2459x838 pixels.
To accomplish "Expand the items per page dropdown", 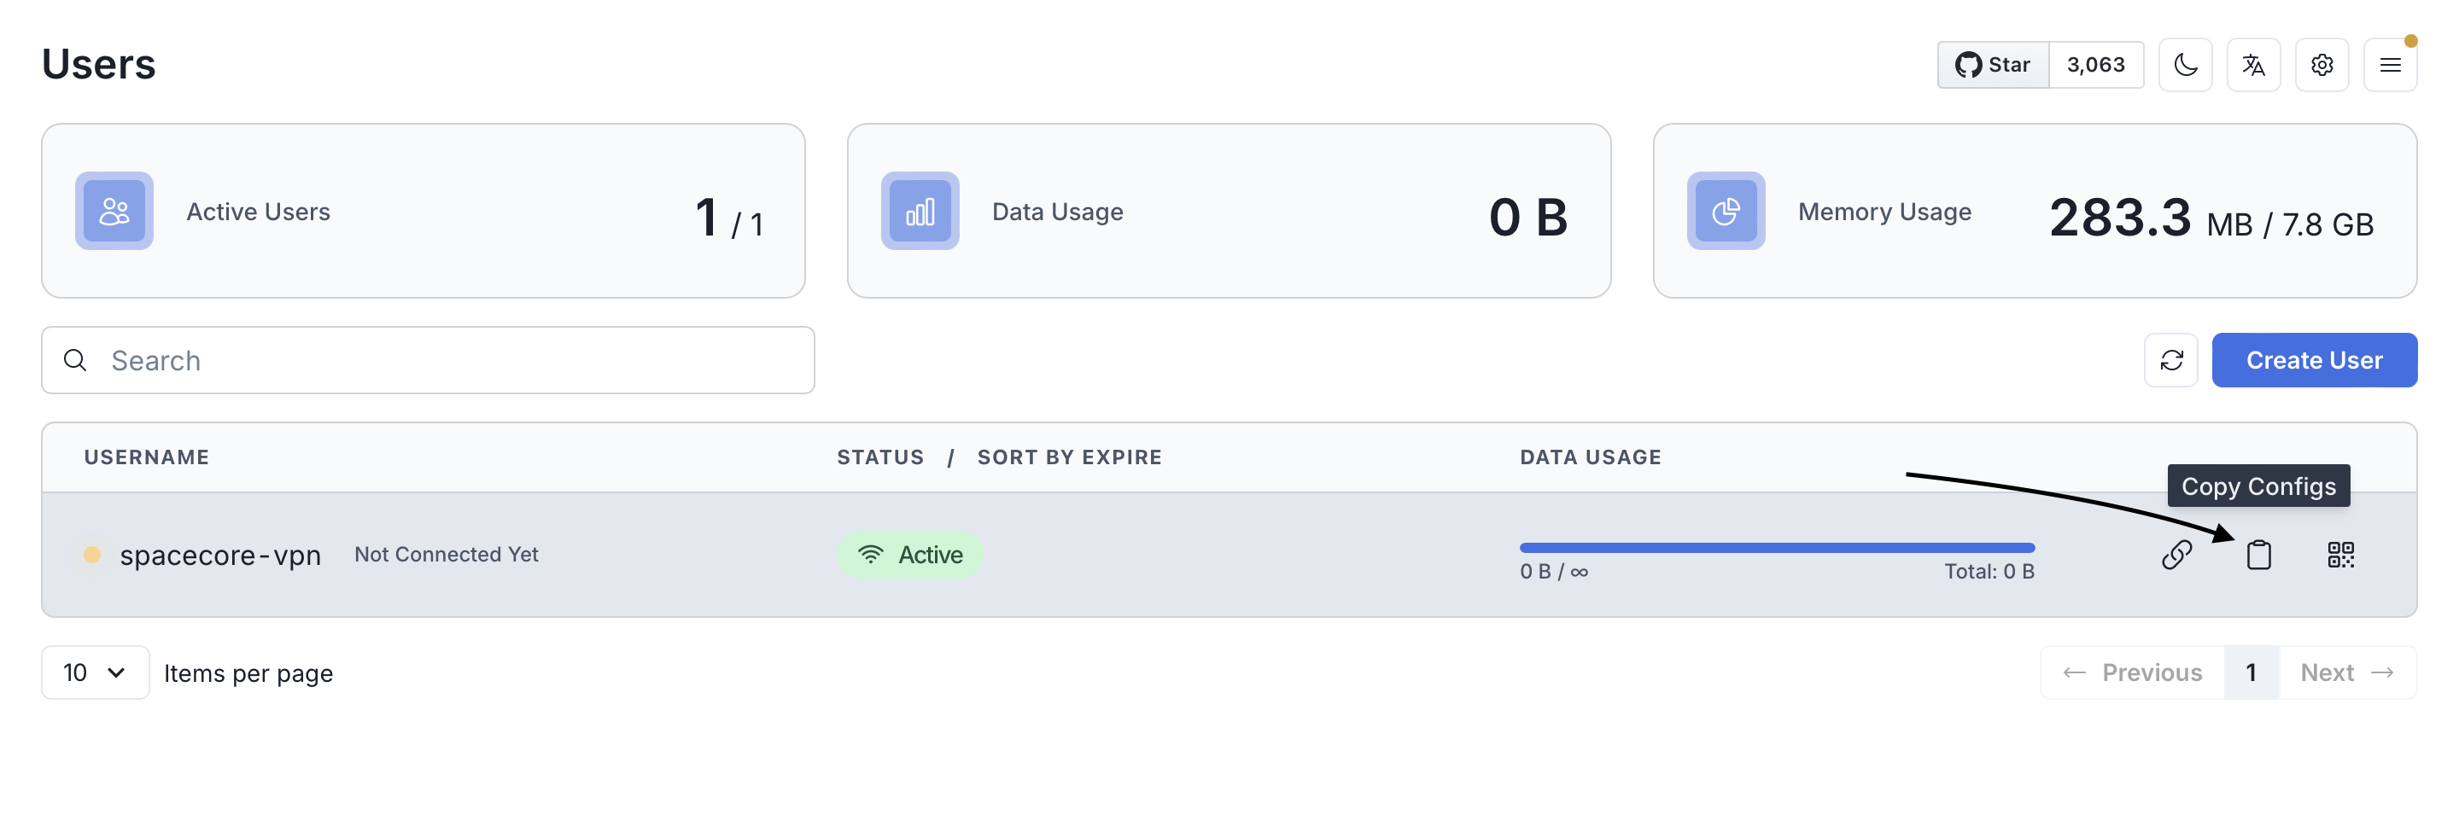I will tap(95, 673).
